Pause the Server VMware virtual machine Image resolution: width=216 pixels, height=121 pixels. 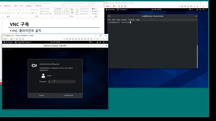[x=114, y=6]
